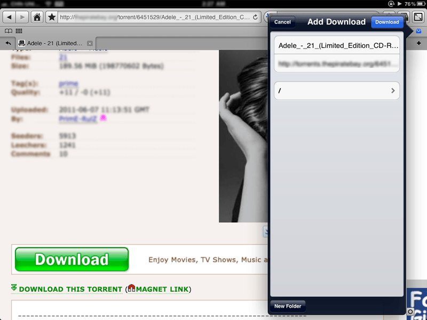The image size is (427, 320).
Task: Open the MAGNET LINK
Action: pos(162,289)
